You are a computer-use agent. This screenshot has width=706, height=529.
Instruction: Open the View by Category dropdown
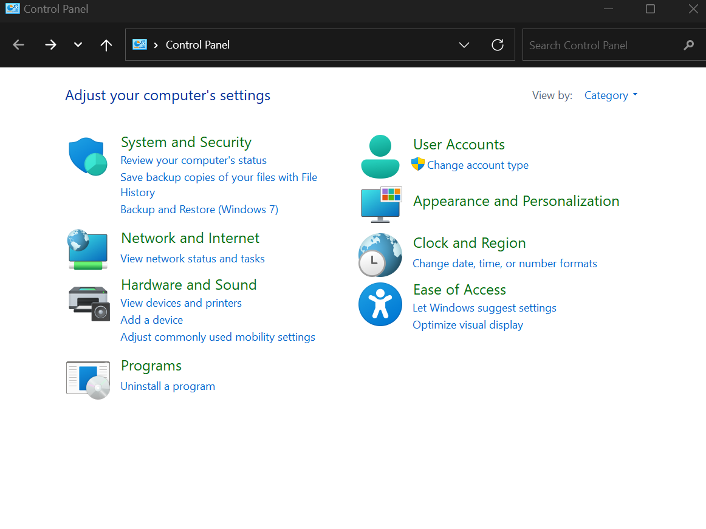pyautogui.click(x=611, y=95)
